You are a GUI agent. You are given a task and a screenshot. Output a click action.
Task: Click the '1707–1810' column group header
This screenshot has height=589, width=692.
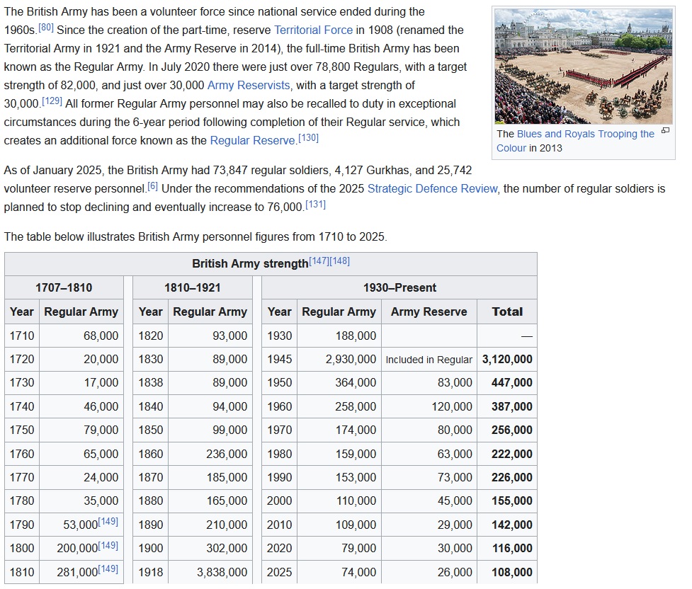pyautogui.click(x=64, y=287)
